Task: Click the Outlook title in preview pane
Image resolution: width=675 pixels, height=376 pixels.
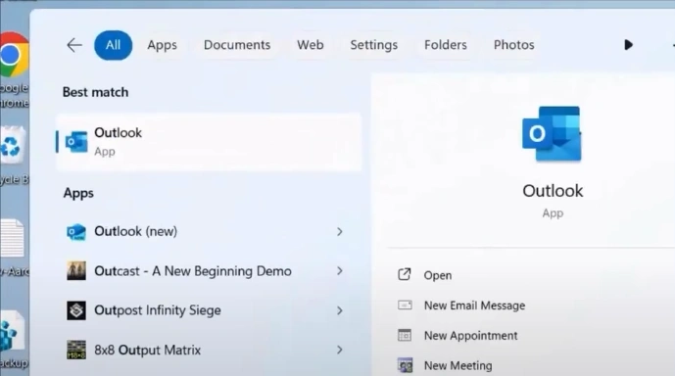Action: click(553, 191)
